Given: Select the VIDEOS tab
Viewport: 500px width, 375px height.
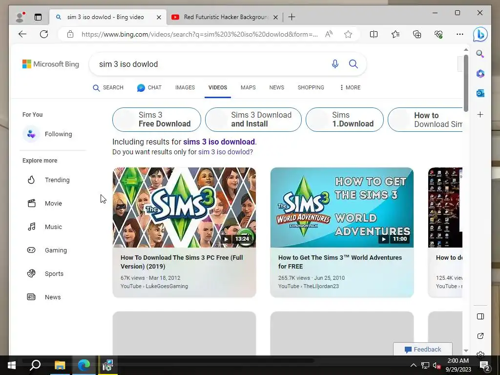Looking at the screenshot, I should click(x=218, y=87).
